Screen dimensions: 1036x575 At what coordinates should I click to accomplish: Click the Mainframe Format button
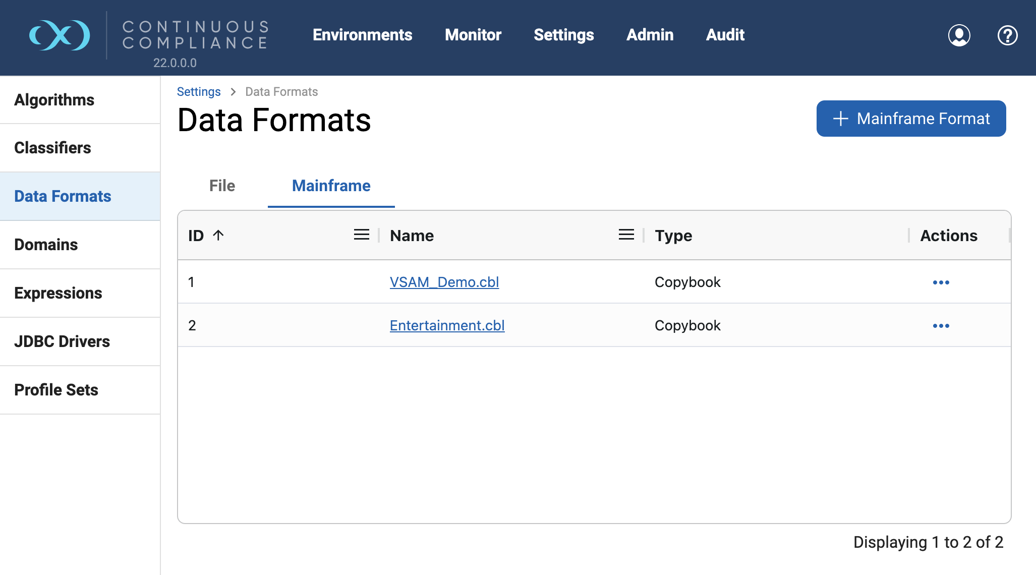point(911,119)
